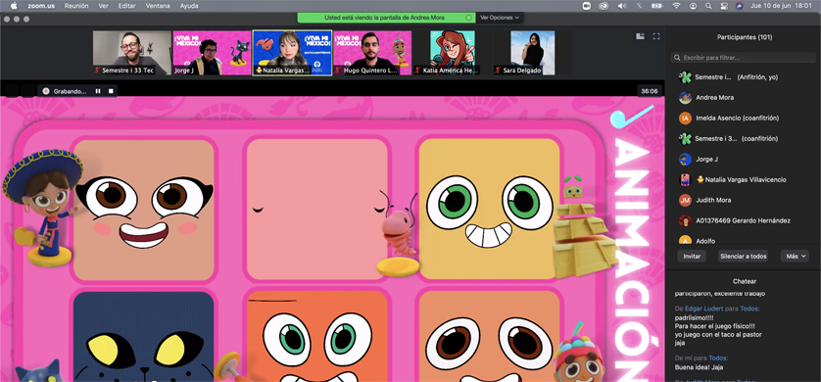The height and width of the screenshot is (382, 821).
Task: Open the Wi-Fi menu
Action: pos(676,6)
